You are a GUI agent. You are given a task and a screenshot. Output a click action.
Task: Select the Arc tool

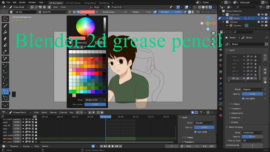(x=5, y=79)
